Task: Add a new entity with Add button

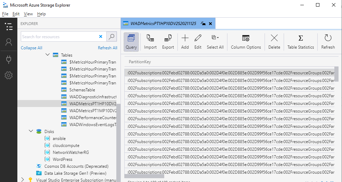Action: pos(185,42)
